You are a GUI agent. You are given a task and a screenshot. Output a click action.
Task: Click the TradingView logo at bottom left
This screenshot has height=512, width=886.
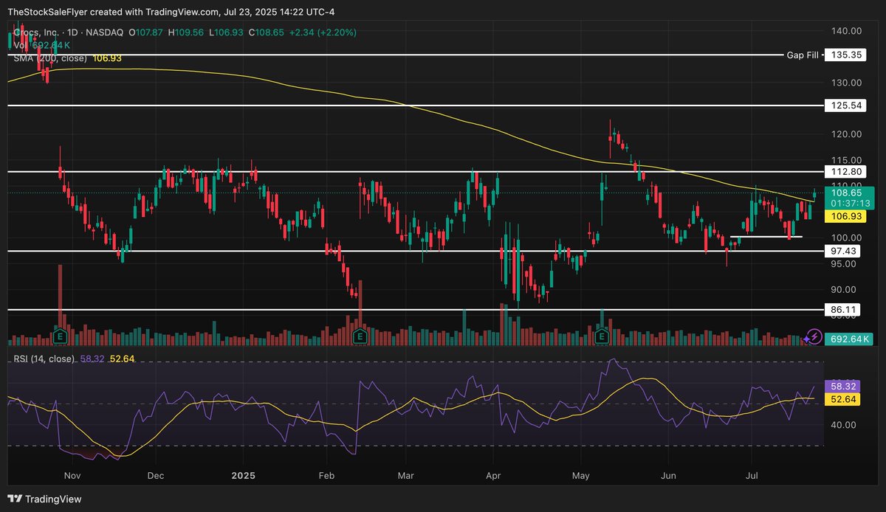(x=45, y=499)
